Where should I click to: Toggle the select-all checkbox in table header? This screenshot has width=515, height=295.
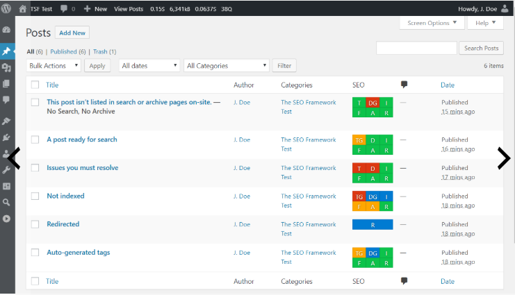point(35,85)
